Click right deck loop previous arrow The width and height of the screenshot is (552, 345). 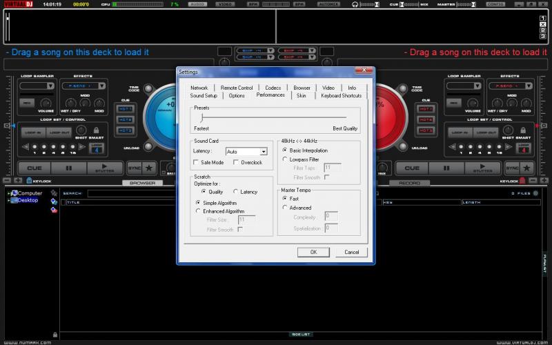pos(453,147)
